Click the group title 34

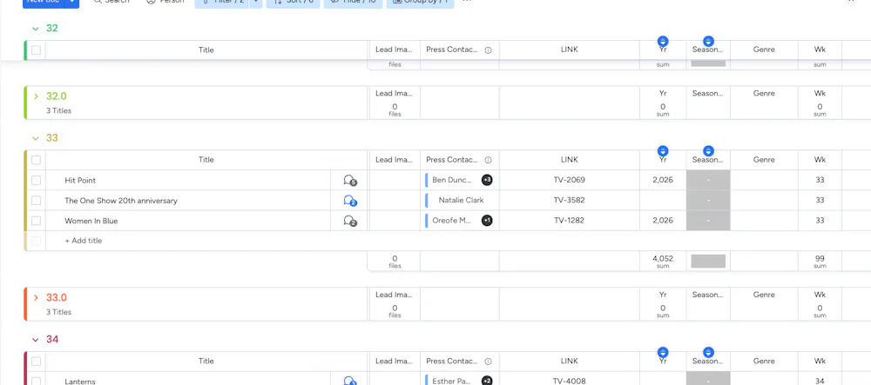click(x=52, y=340)
